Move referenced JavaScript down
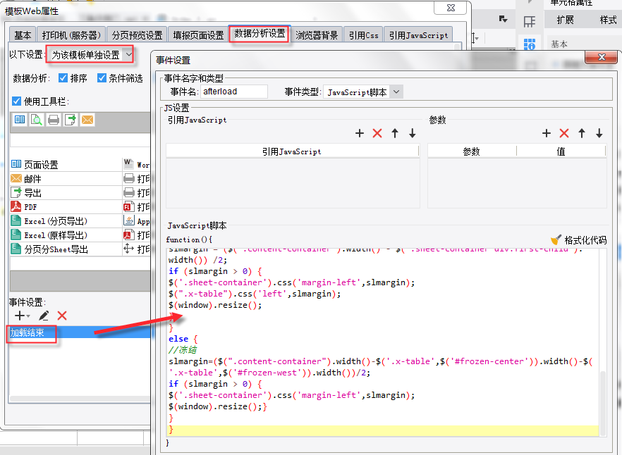The image size is (622, 455). point(412,133)
